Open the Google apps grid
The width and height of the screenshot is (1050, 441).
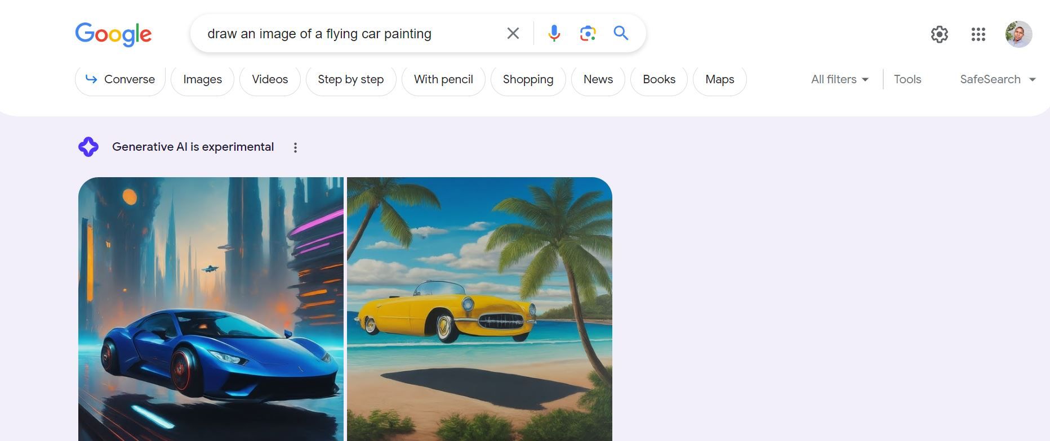point(978,34)
